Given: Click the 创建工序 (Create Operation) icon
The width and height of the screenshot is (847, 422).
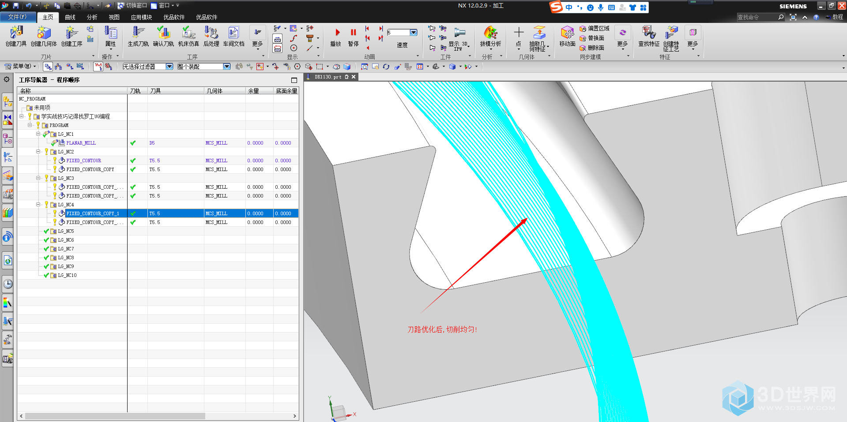Looking at the screenshot, I should 72,36.
